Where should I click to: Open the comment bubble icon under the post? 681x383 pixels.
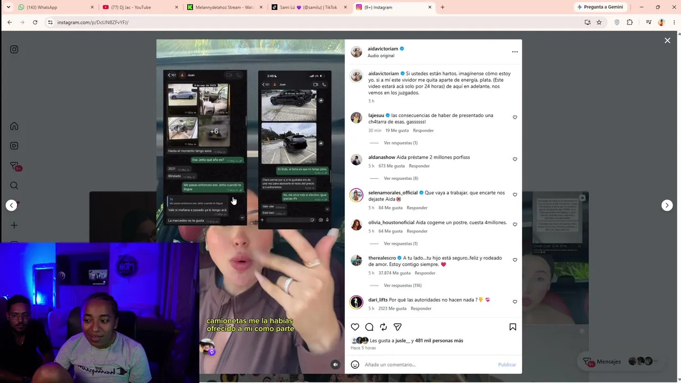coord(369,327)
